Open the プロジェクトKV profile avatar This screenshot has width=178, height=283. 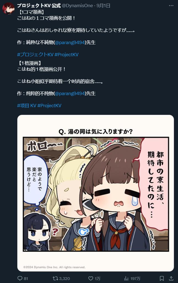(9, 9)
